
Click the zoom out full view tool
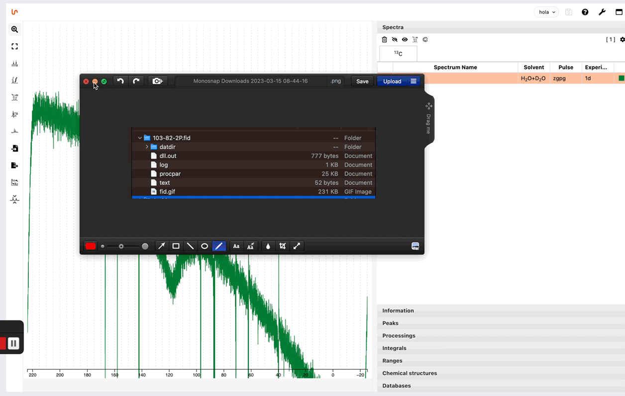[14, 47]
